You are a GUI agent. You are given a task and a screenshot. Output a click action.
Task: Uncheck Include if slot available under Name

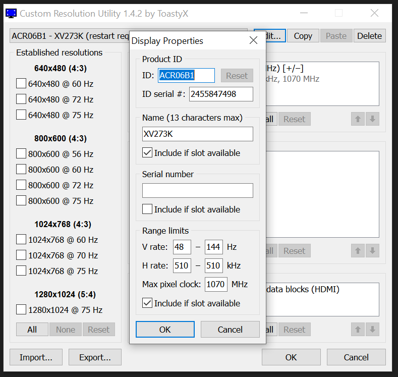coord(147,153)
